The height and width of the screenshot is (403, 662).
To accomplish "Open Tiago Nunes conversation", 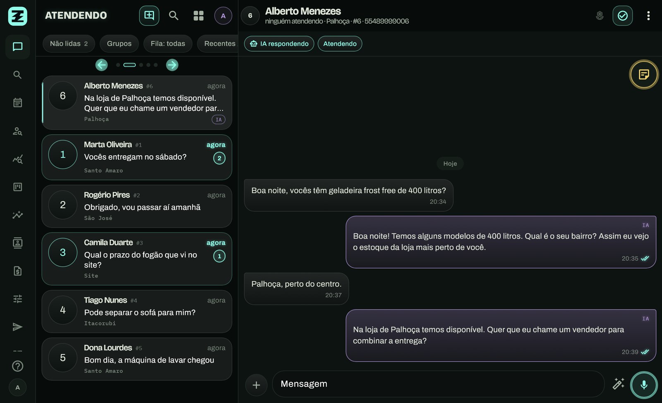I will coord(137,312).
